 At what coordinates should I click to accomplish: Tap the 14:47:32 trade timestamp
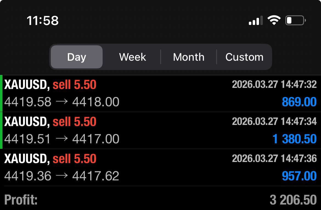coord(274,85)
